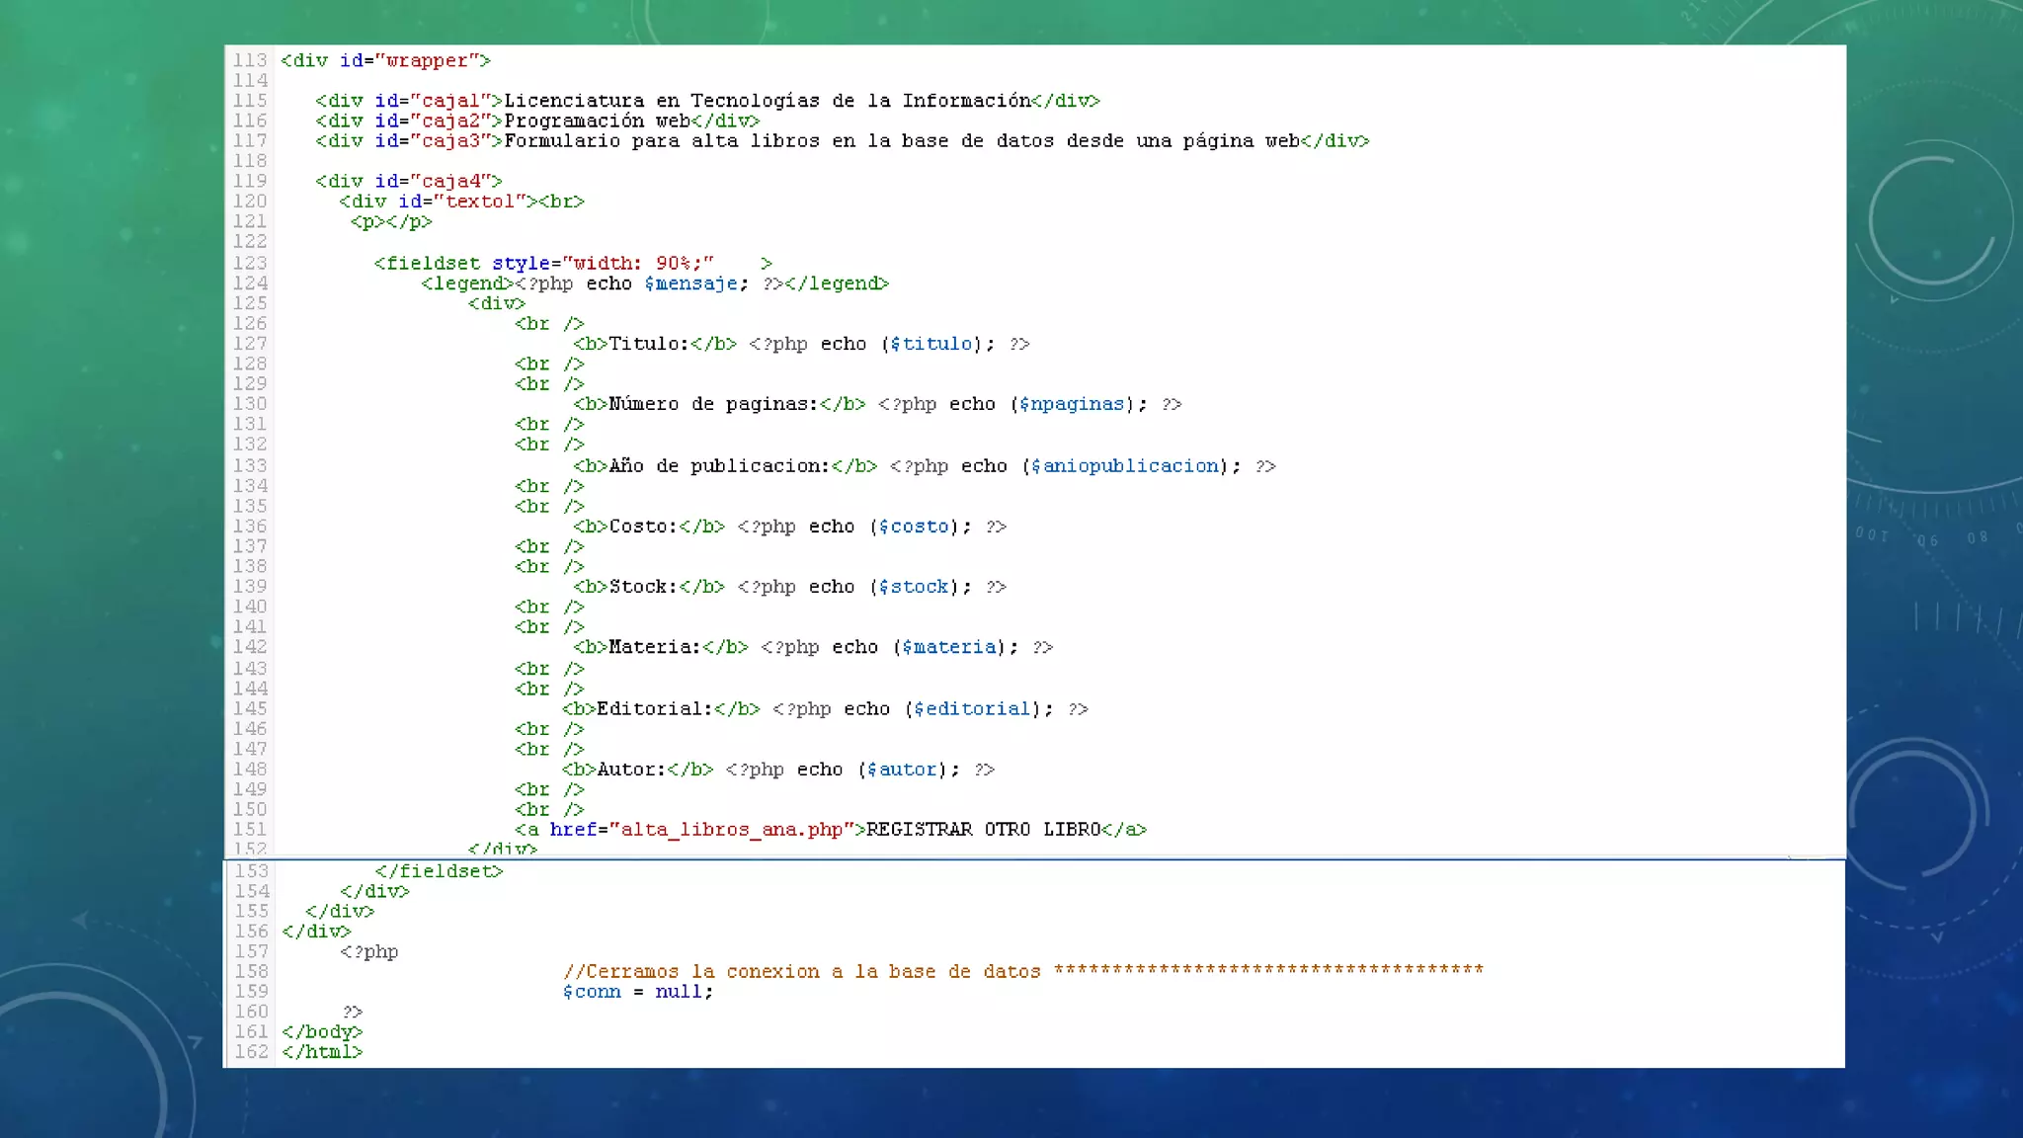Click the fieldset style "width: 90%;" value
The height and width of the screenshot is (1138, 2023).
click(638, 264)
